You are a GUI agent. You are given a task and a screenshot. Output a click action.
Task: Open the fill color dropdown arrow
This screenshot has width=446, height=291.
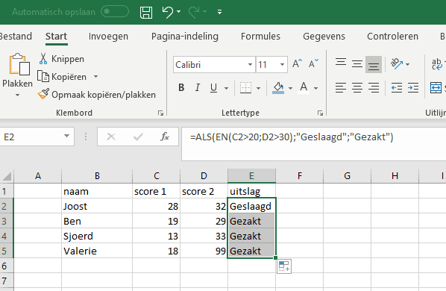tap(290, 88)
